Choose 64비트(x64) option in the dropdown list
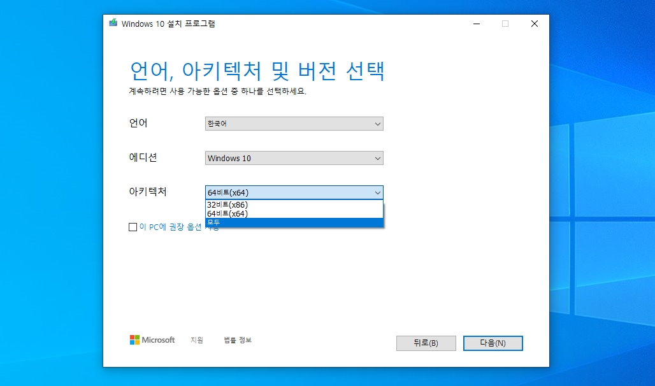This screenshot has height=386, width=655. pos(294,213)
